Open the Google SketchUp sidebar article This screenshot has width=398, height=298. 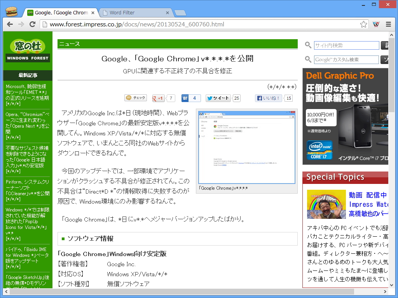point(28,281)
